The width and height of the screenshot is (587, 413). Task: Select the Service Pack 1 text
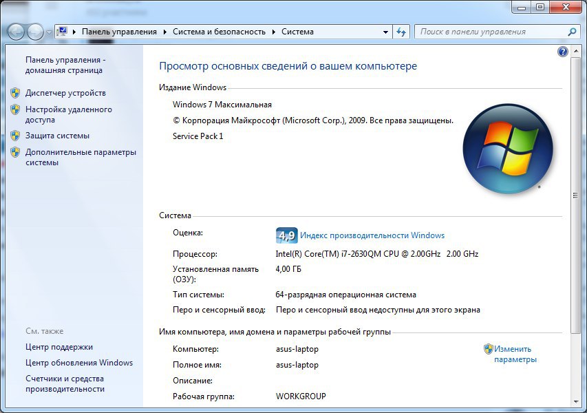pyautogui.click(x=198, y=136)
